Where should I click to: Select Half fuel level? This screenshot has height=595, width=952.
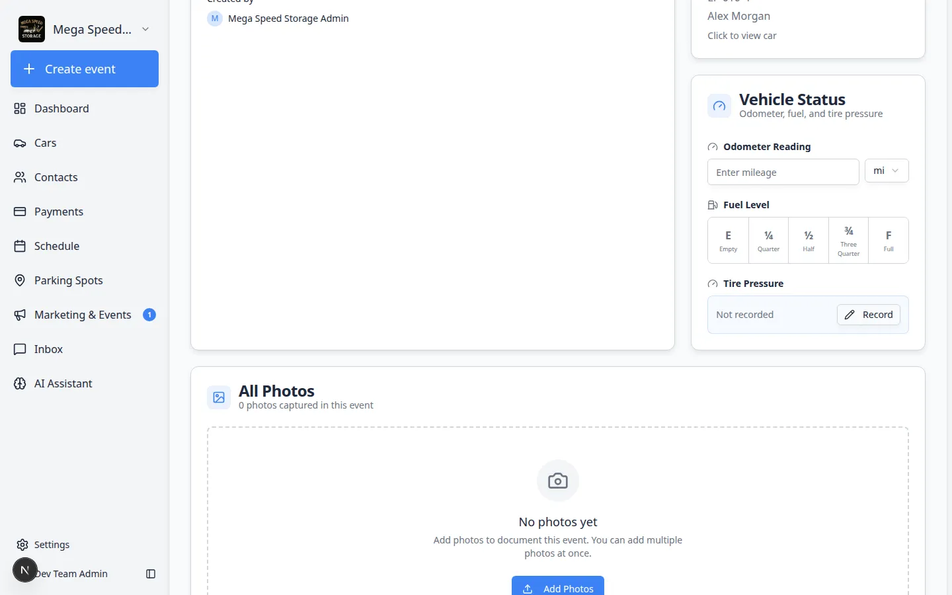[x=809, y=241]
